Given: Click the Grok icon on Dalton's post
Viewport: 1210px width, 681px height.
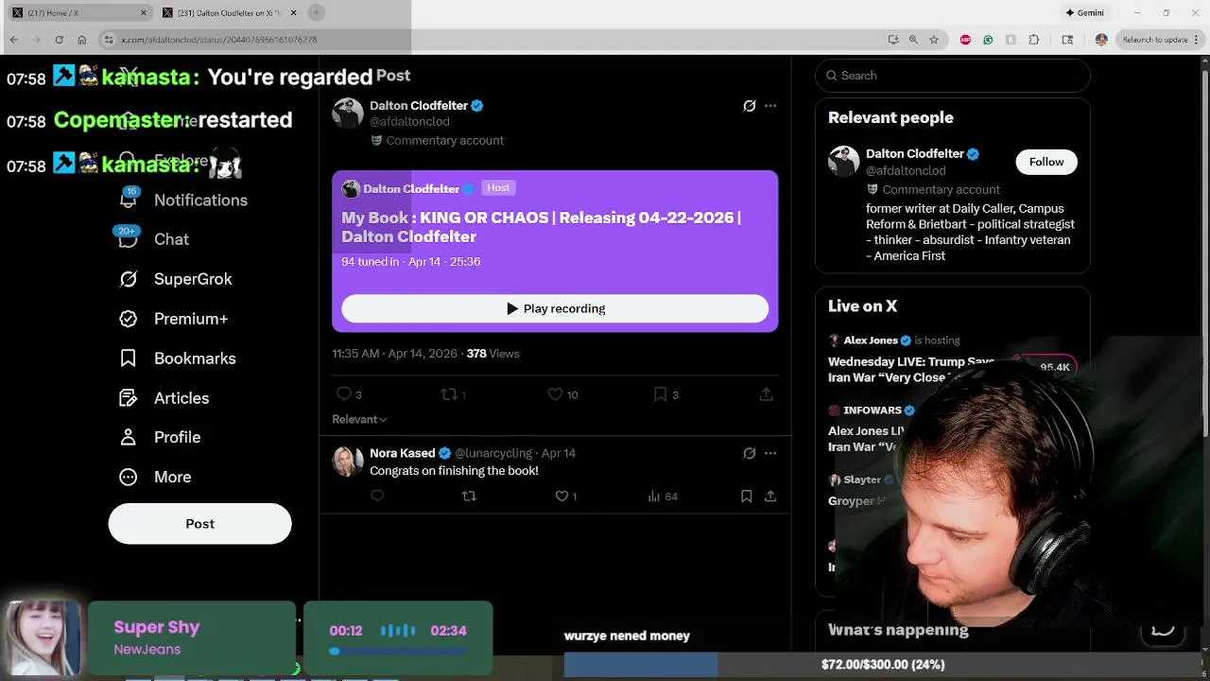Looking at the screenshot, I should 749,106.
